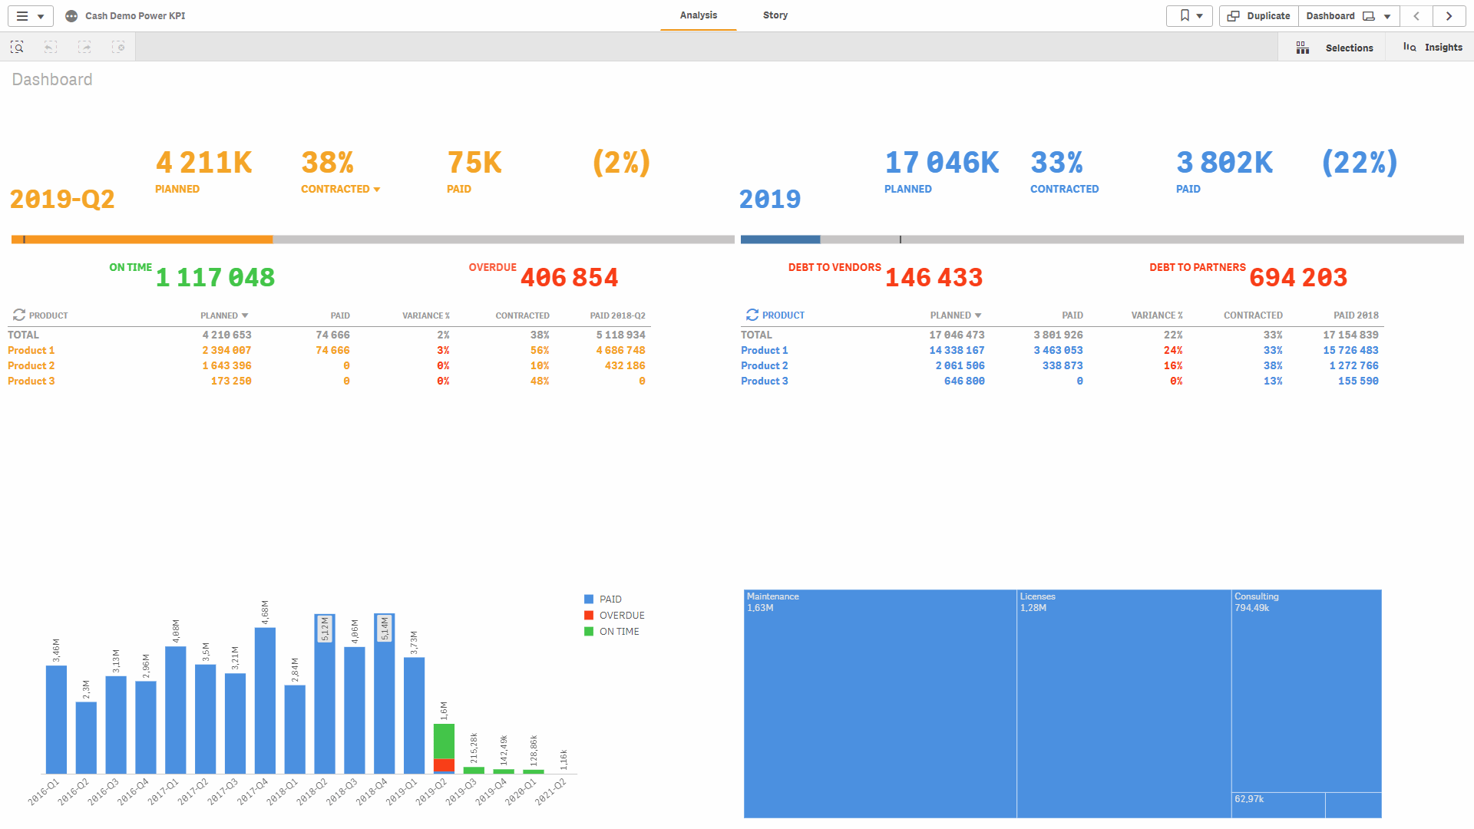1474x829 pixels.
Task: Open app info dots icon
Action: (71, 16)
